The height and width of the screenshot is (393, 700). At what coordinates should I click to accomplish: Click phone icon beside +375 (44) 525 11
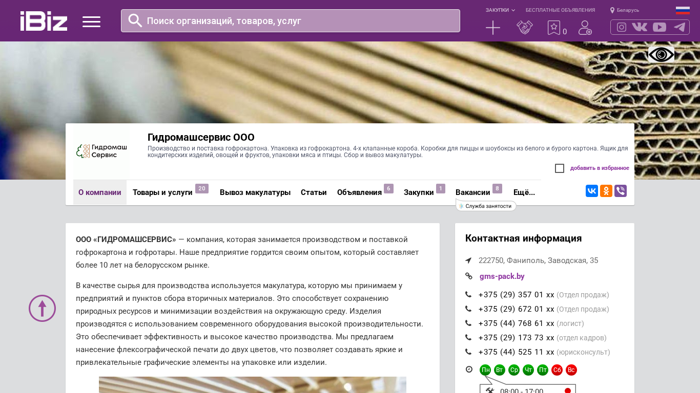click(x=468, y=352)
